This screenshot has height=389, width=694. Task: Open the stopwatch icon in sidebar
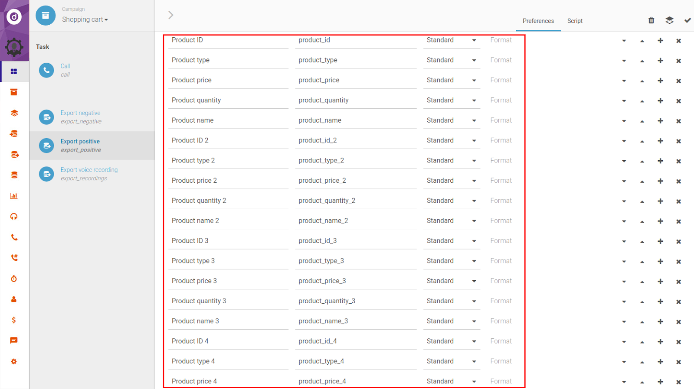point(14,279)
